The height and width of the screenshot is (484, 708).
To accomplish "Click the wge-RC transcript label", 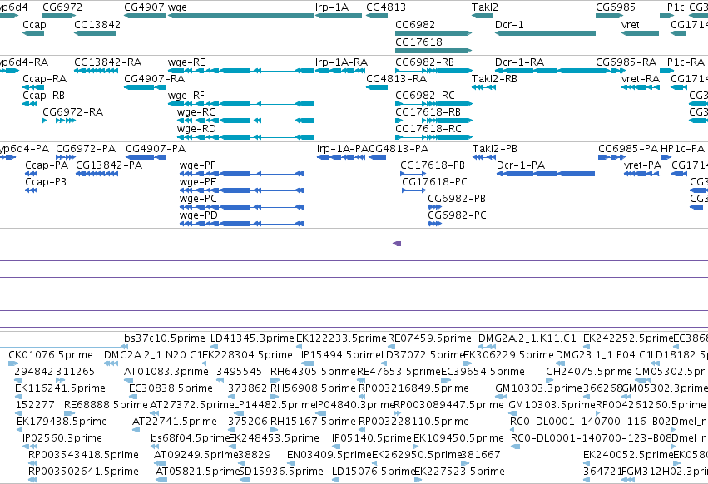I will (x=196, y=112).
